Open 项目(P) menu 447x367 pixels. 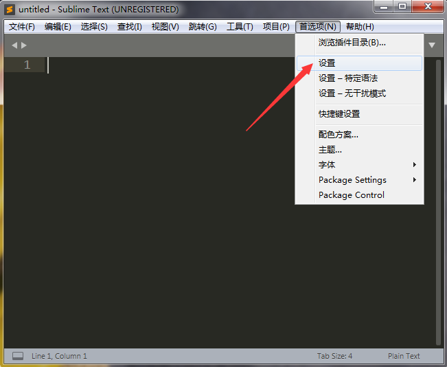pos(276,27)
